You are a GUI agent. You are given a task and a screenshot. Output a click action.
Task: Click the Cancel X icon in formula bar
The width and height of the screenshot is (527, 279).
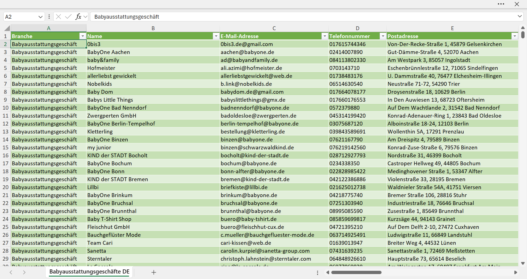coord(58,17)
